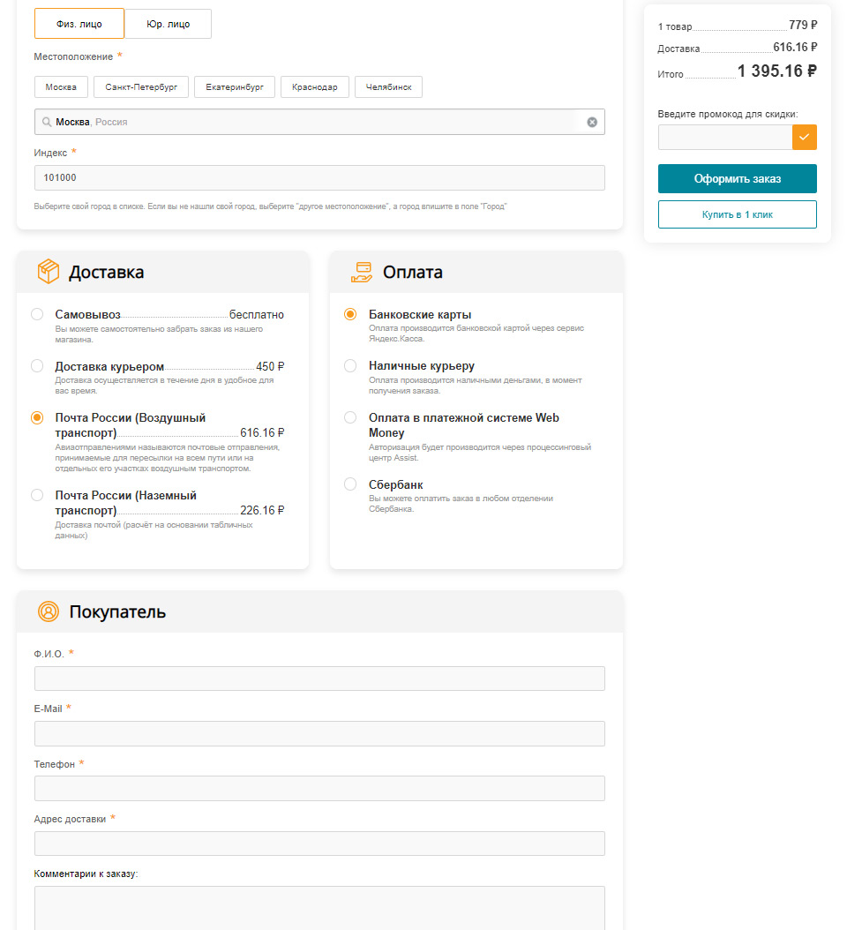Apply promo code via orange checkmark icon

[805, 137]
